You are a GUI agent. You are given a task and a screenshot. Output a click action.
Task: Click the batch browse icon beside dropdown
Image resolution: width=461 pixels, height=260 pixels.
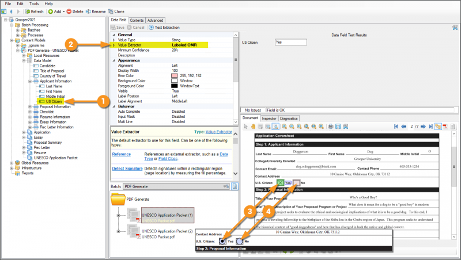point(235,186)
